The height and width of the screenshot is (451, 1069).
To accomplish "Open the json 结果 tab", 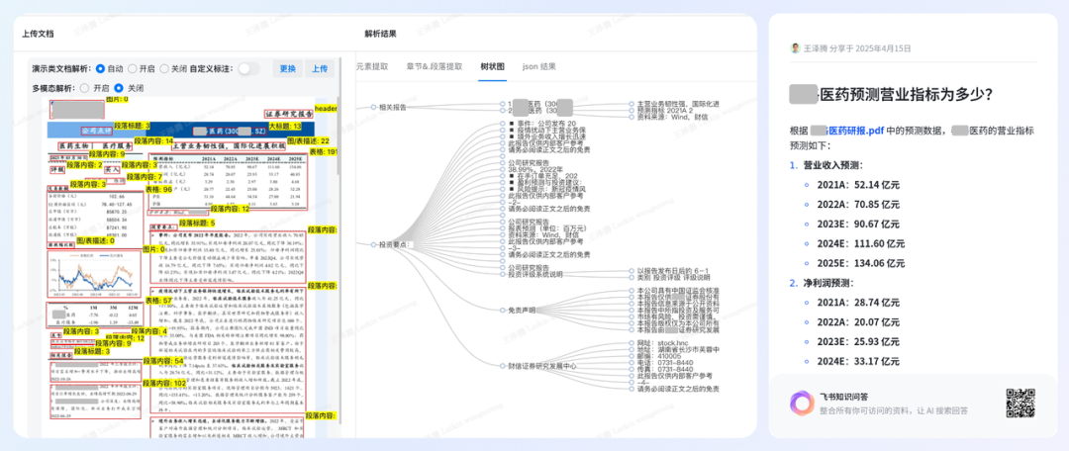I will click(x=538, y=67).
